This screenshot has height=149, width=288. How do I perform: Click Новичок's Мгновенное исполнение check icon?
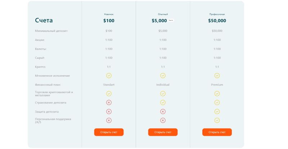109,76
